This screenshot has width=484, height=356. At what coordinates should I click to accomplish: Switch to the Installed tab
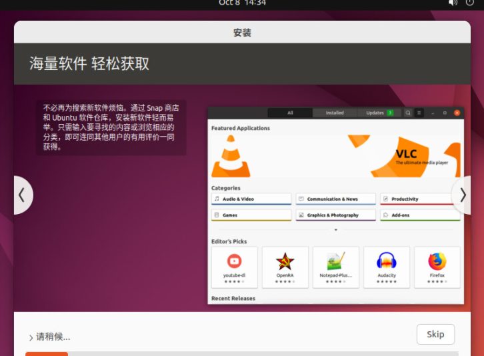pyautogui.click(x=335, y=113)
